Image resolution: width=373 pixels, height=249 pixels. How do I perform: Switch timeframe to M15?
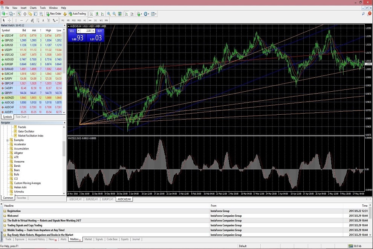tap(74, 20)
